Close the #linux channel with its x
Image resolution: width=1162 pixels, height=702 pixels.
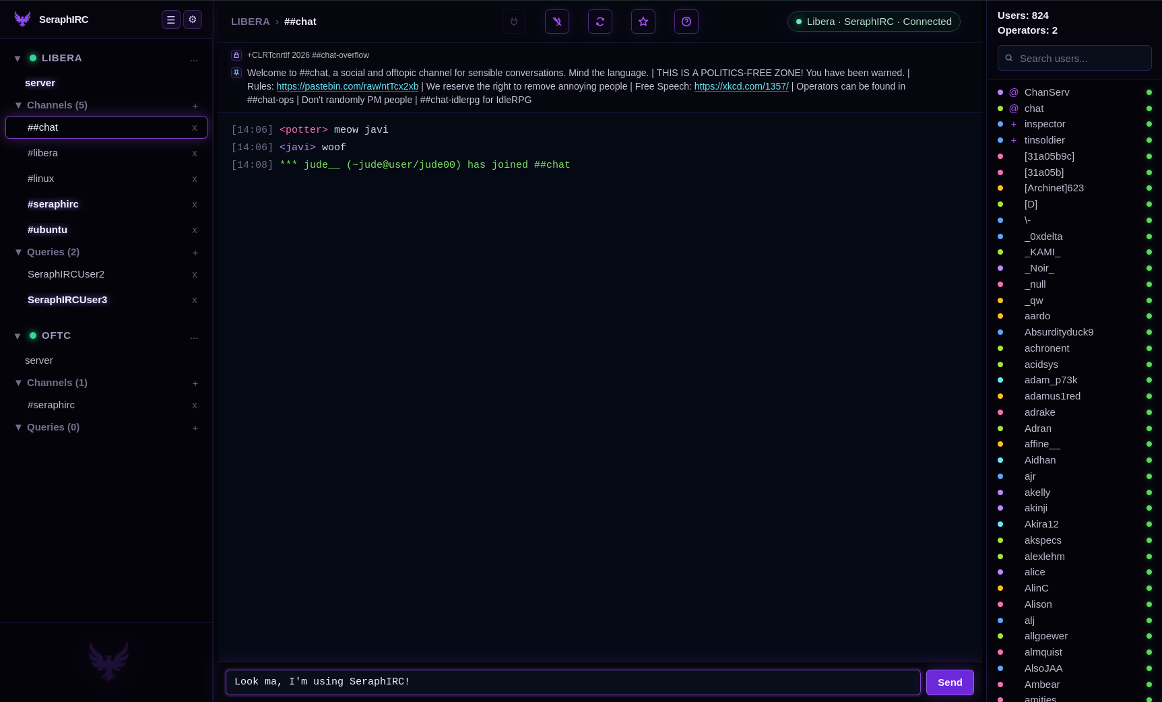coord(195,179)
